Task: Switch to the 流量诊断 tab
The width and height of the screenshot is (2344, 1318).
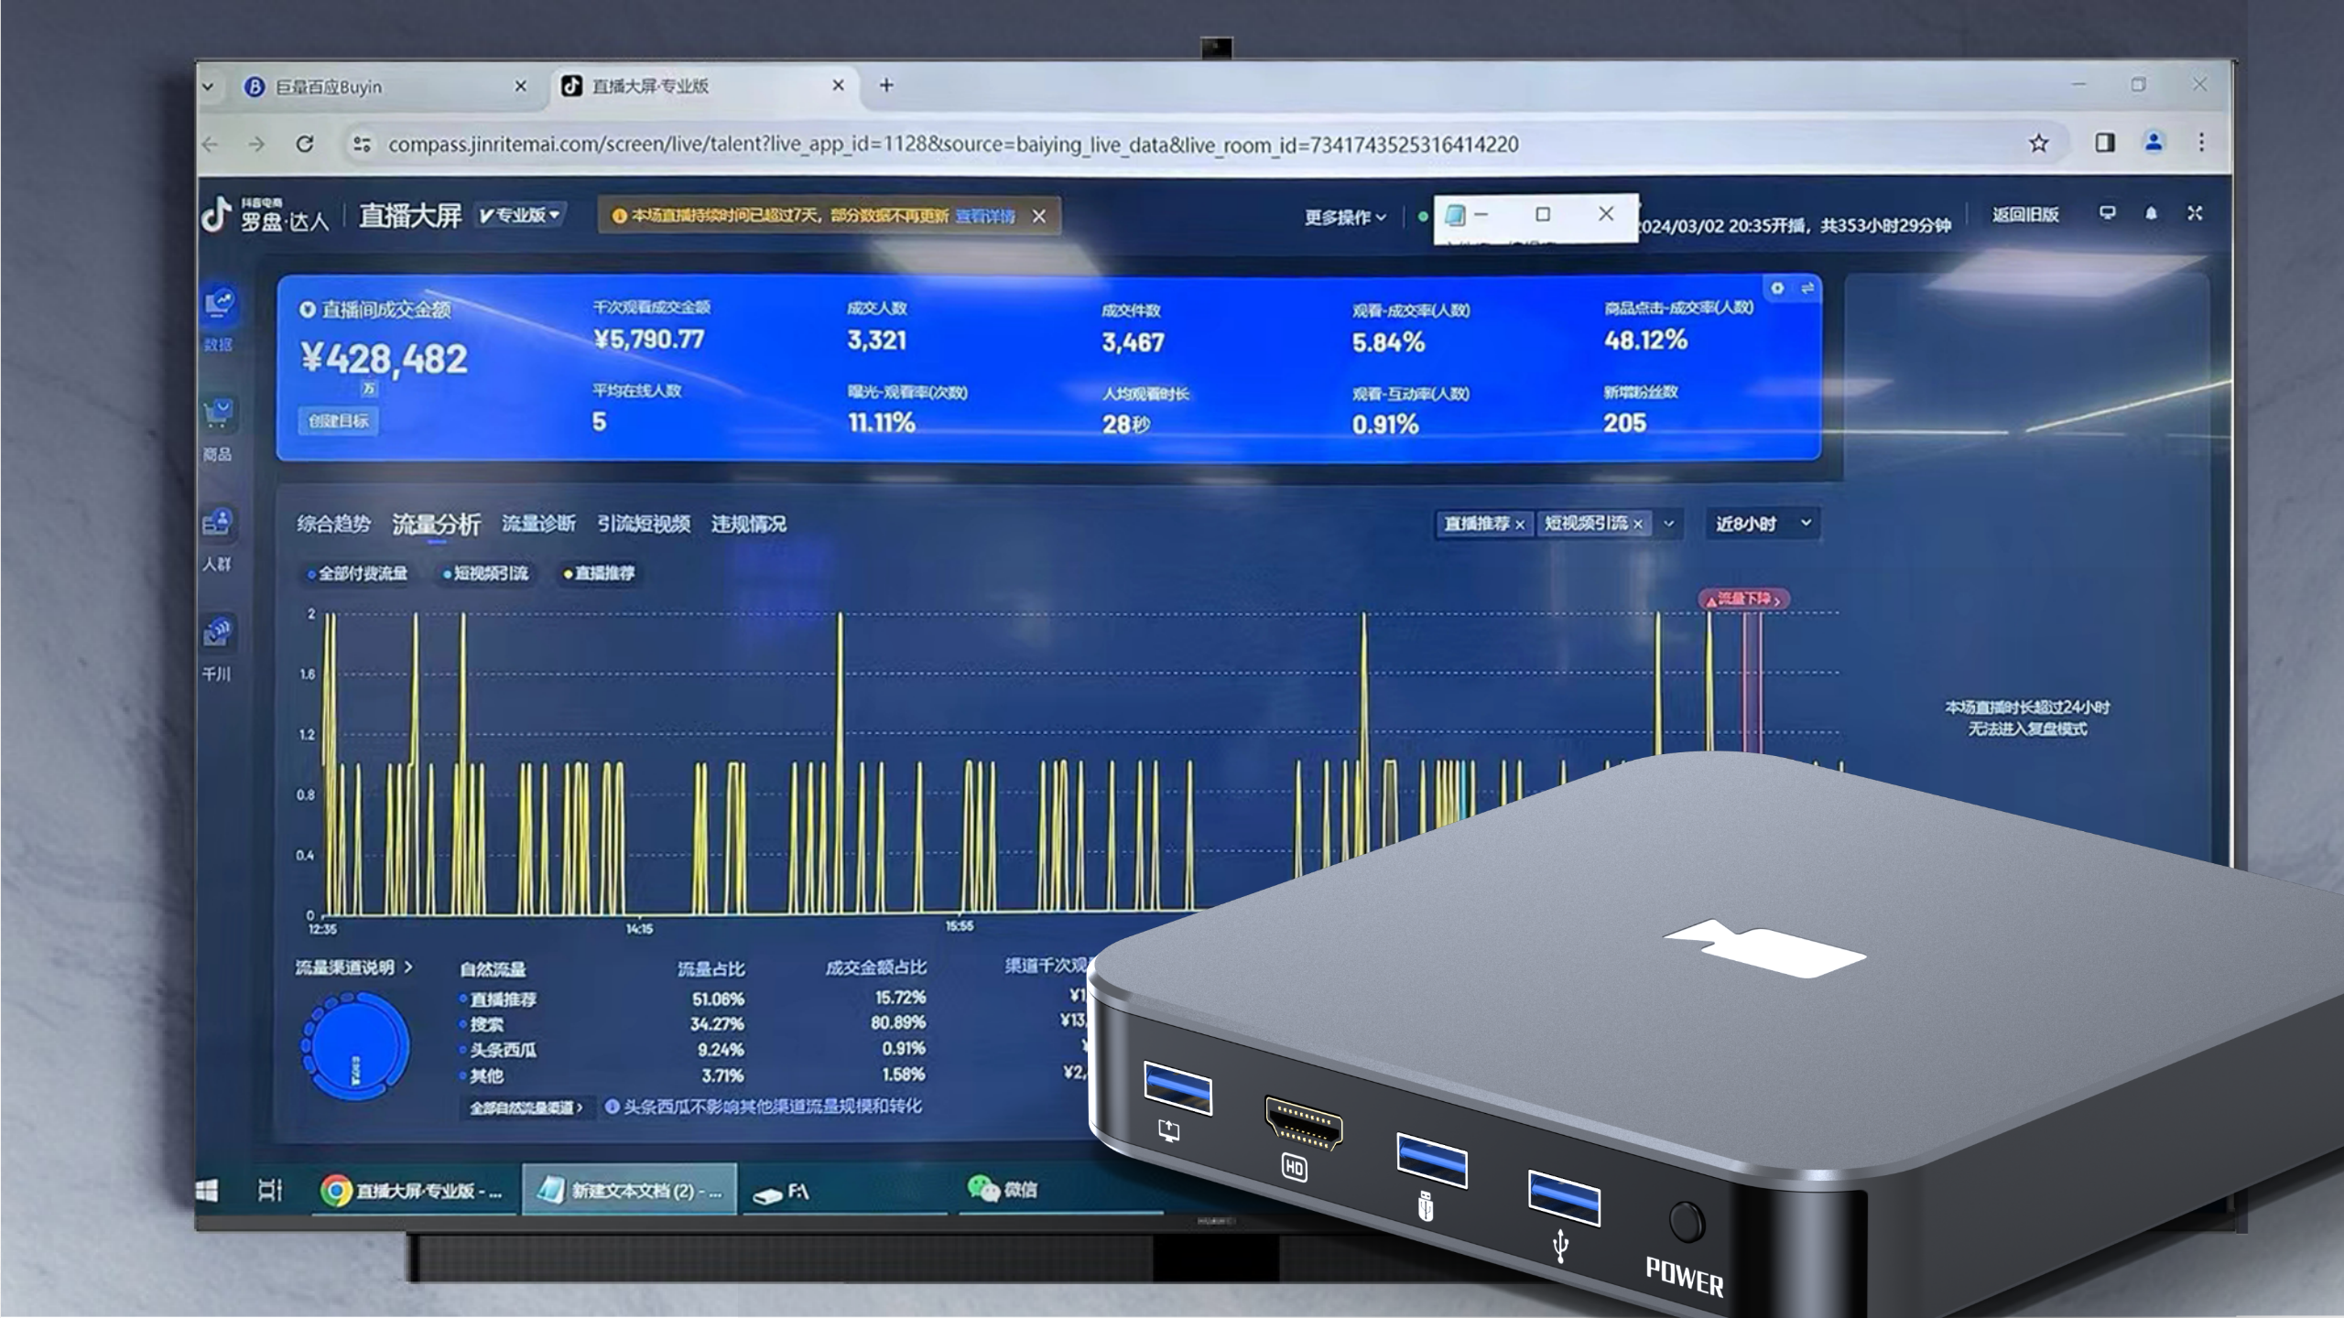Action: coord(538,524)
